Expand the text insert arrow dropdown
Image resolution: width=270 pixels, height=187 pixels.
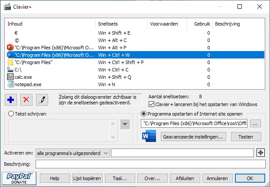click(125, 124)
